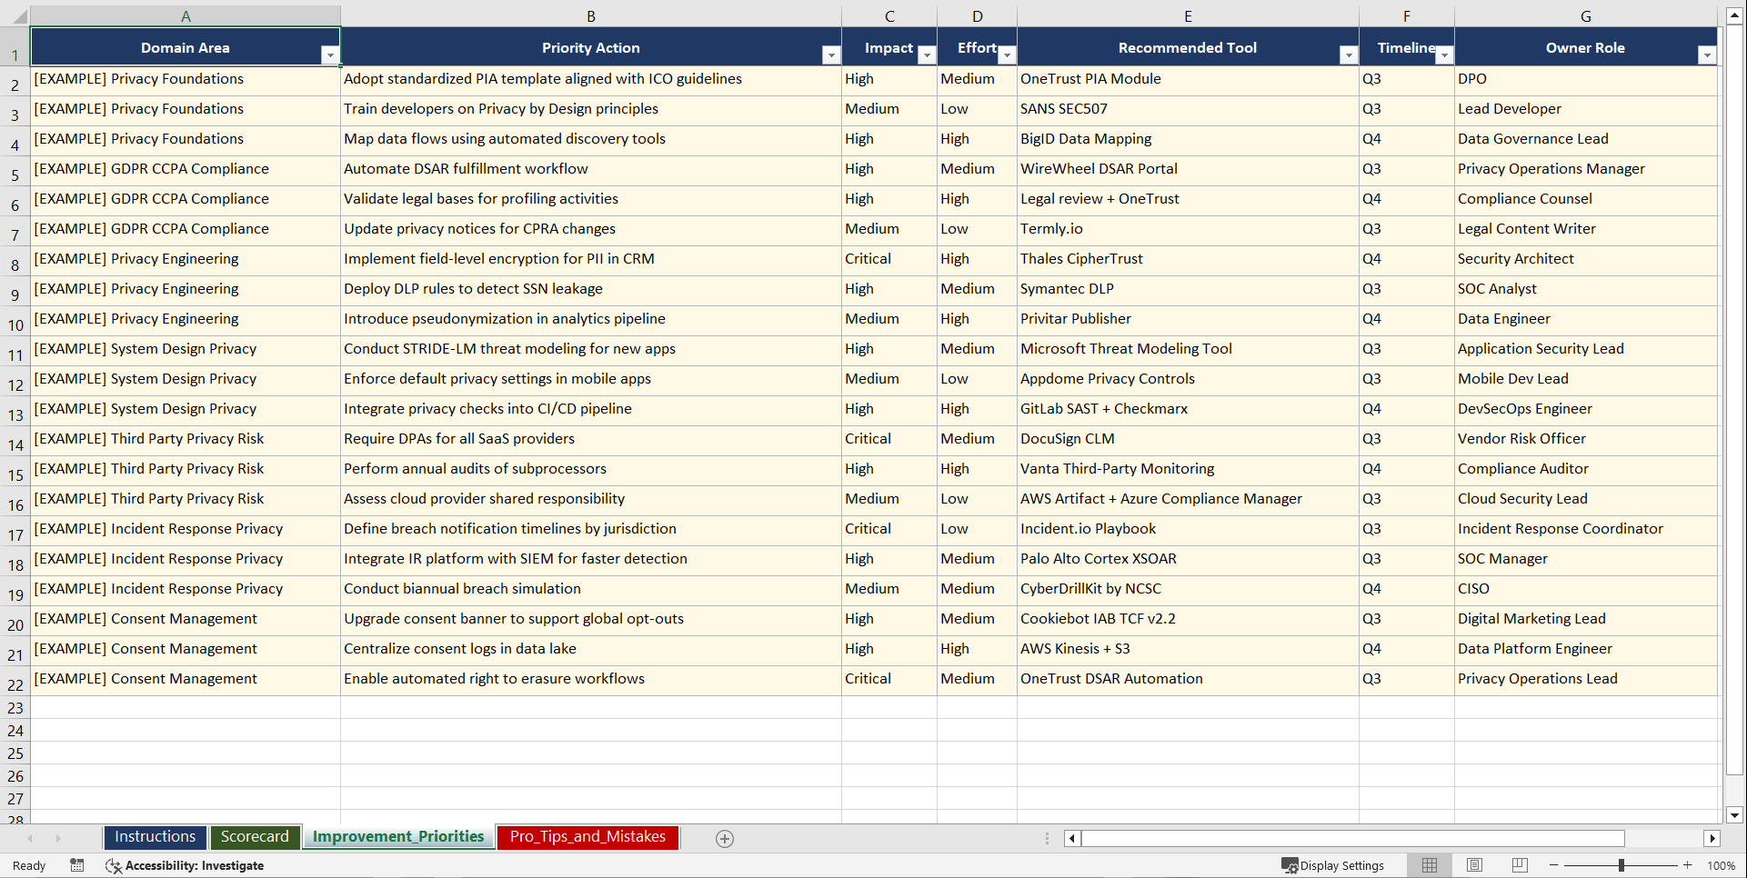1747x878 pixels.
Task: Open the Timeline filter dropdown
Action: 1445,55
